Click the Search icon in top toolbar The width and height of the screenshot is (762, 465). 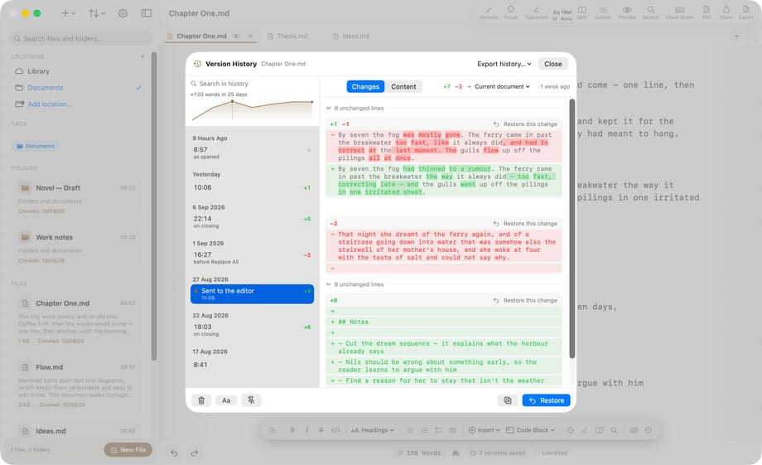click(x=651, y=12)
